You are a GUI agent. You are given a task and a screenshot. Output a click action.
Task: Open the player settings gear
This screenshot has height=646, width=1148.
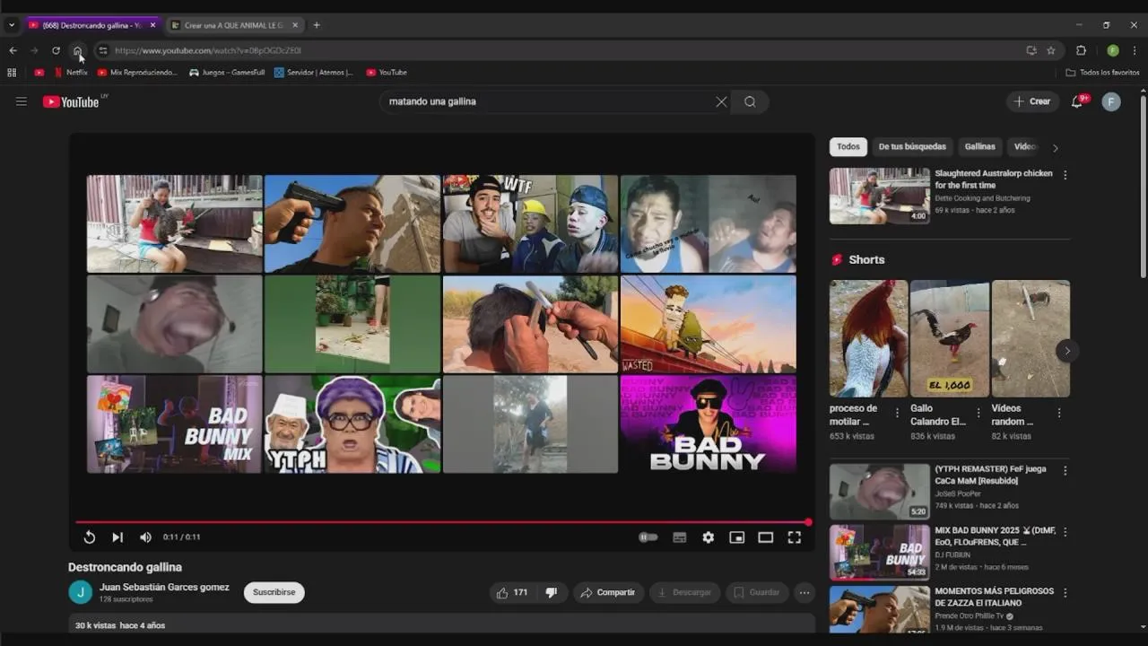tap(709, 537)
